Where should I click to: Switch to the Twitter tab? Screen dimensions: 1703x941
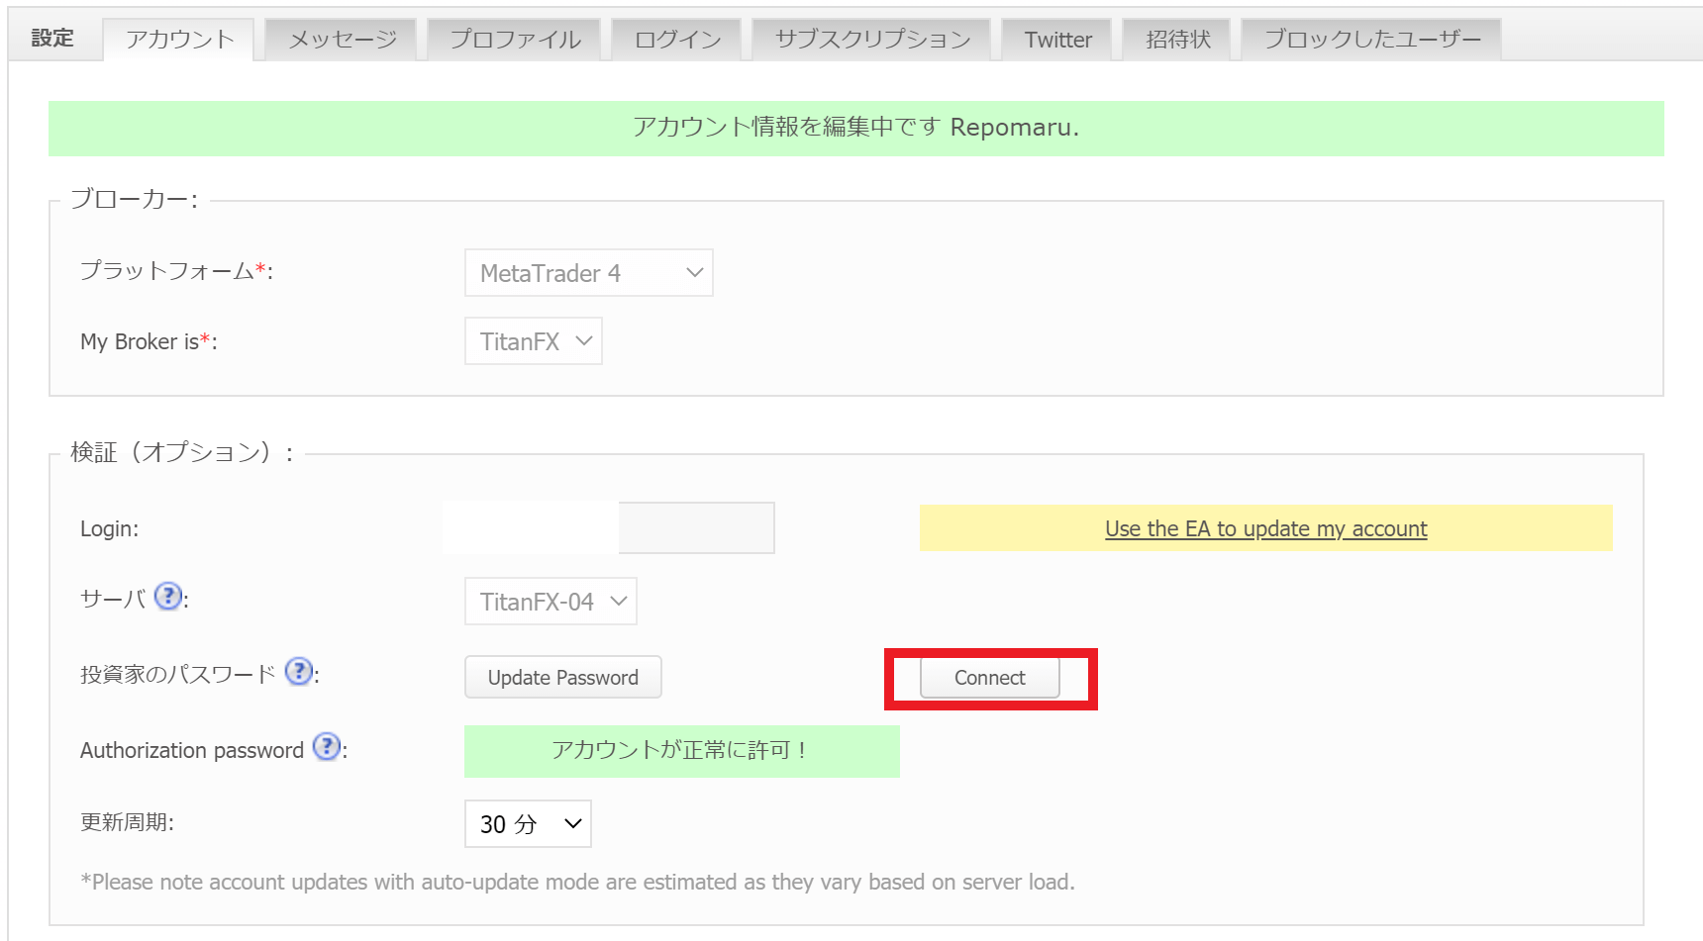[x=1057, y=40]
